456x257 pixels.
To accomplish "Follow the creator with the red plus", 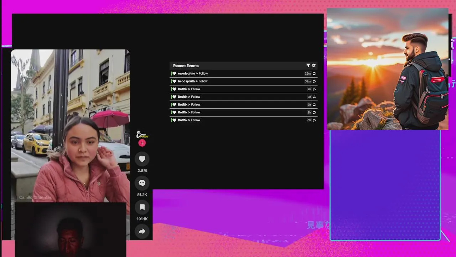I will point(142,143).
